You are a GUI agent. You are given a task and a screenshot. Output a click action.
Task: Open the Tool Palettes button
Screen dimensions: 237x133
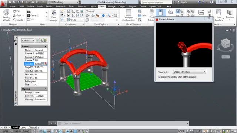coord(151,15)
